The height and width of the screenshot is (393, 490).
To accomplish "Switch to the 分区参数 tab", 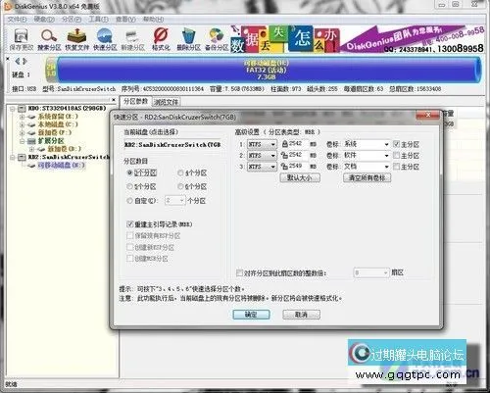I will coord(135,102).
